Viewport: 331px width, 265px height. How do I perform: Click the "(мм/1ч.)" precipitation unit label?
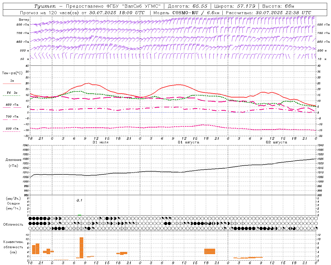13,208
